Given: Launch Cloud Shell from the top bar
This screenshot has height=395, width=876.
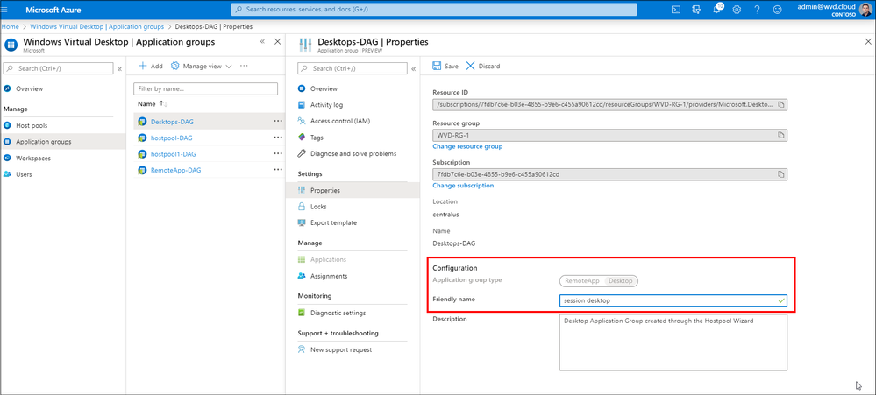Looking at the screenshot, I should 675,10.
